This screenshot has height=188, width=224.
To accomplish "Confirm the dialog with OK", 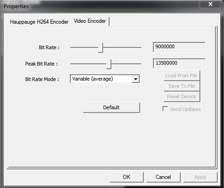I will pos(126,177).
